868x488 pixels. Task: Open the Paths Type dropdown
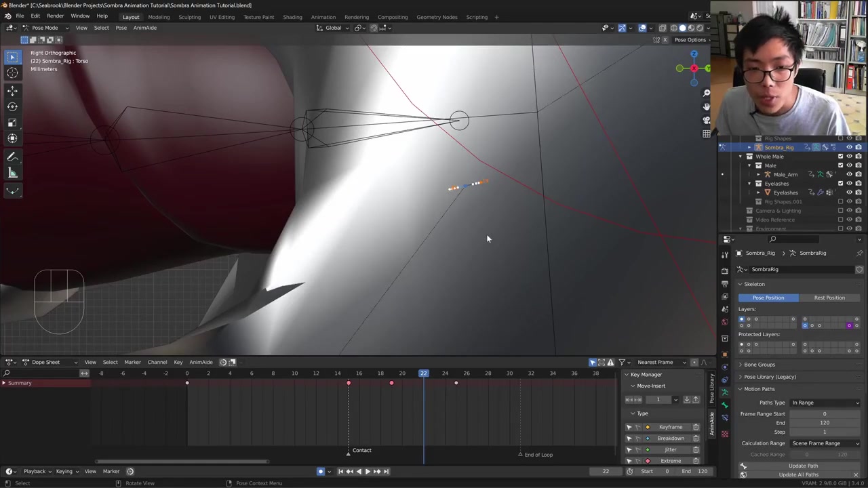coord(825,403)
